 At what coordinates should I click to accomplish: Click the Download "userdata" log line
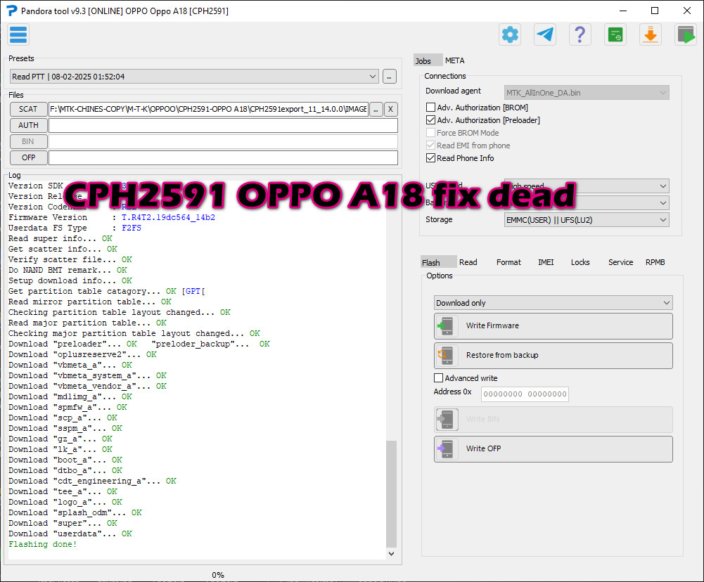tap(70, 533)
